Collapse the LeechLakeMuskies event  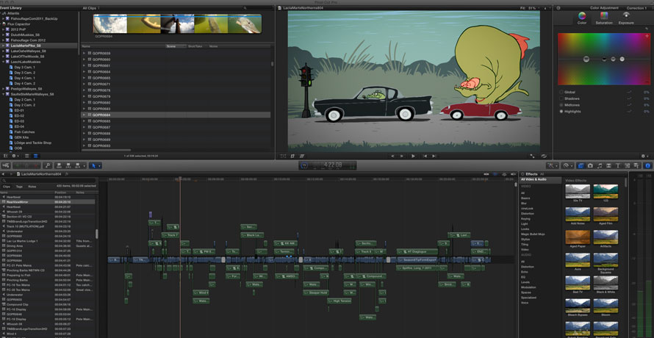[x=4, y=62]
